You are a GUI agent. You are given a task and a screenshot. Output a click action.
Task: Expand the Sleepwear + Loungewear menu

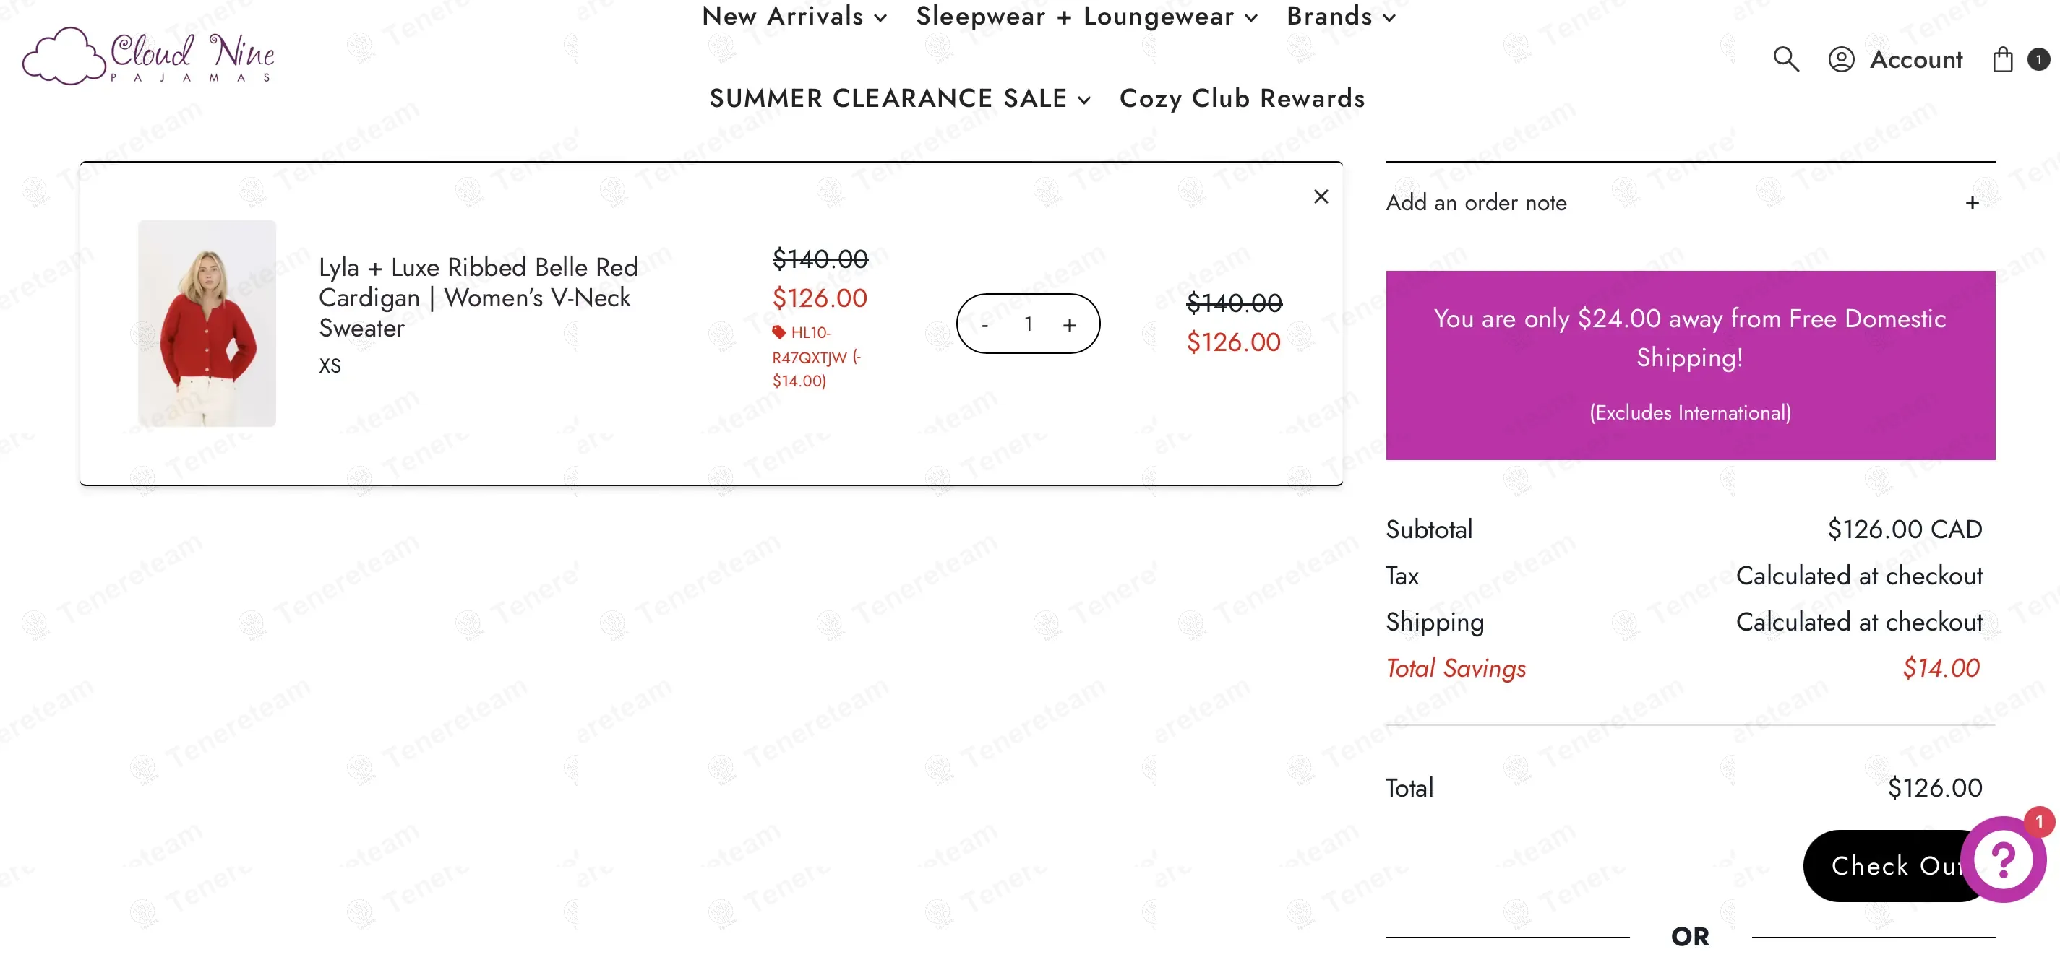[1086, 16]
